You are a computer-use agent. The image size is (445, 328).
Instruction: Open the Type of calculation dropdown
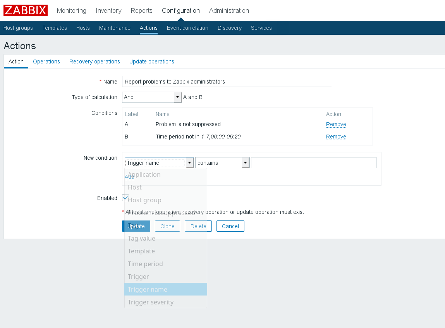click(152, 97)
